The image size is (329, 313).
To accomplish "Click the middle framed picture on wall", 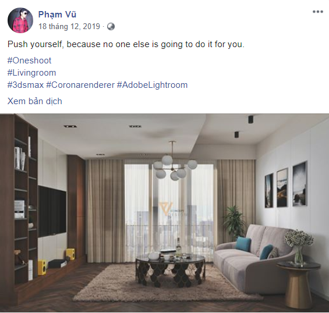I will tap(282, 187).
